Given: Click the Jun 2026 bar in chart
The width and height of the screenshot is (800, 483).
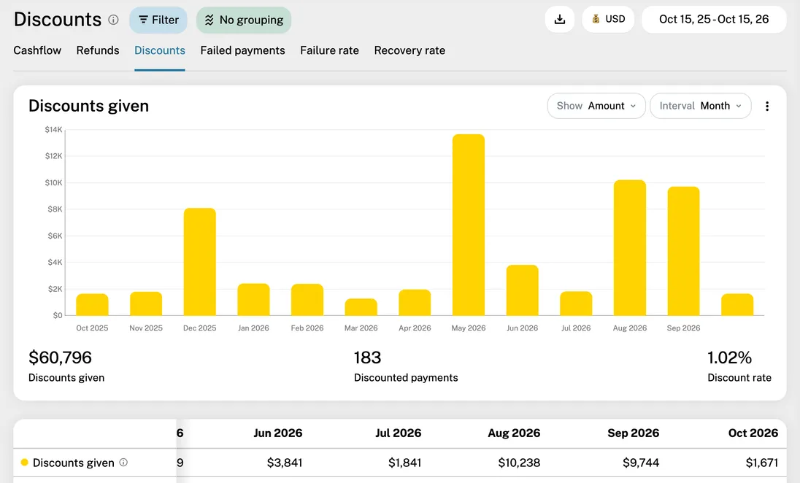Looking at the screenshot, I should coord(523,290).
